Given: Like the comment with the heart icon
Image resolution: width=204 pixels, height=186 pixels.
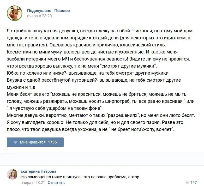Looking at the screenshot, I should coord(187,183).
